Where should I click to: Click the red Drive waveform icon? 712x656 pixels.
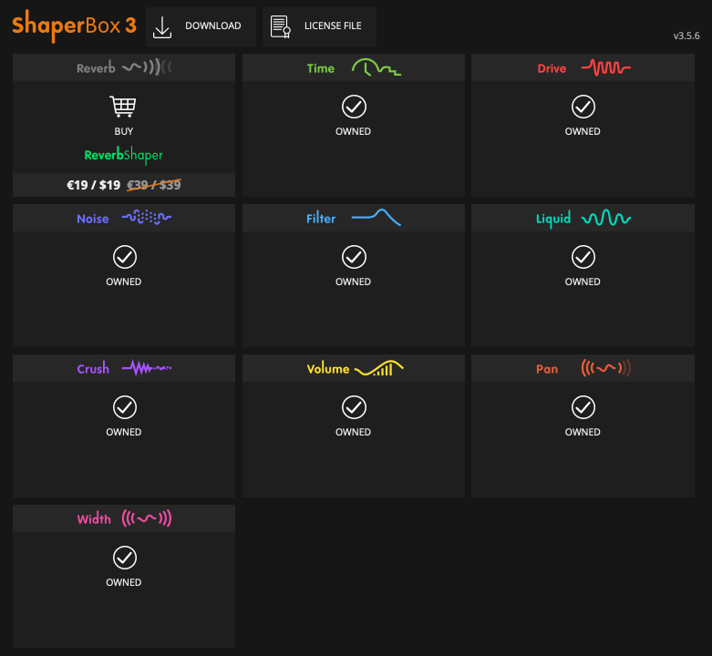[x=605, y=67]
